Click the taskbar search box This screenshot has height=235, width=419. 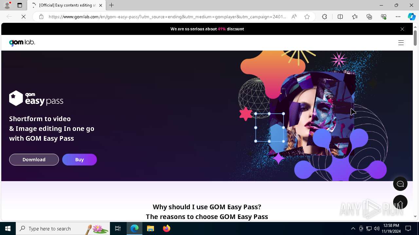pos(63,228)
